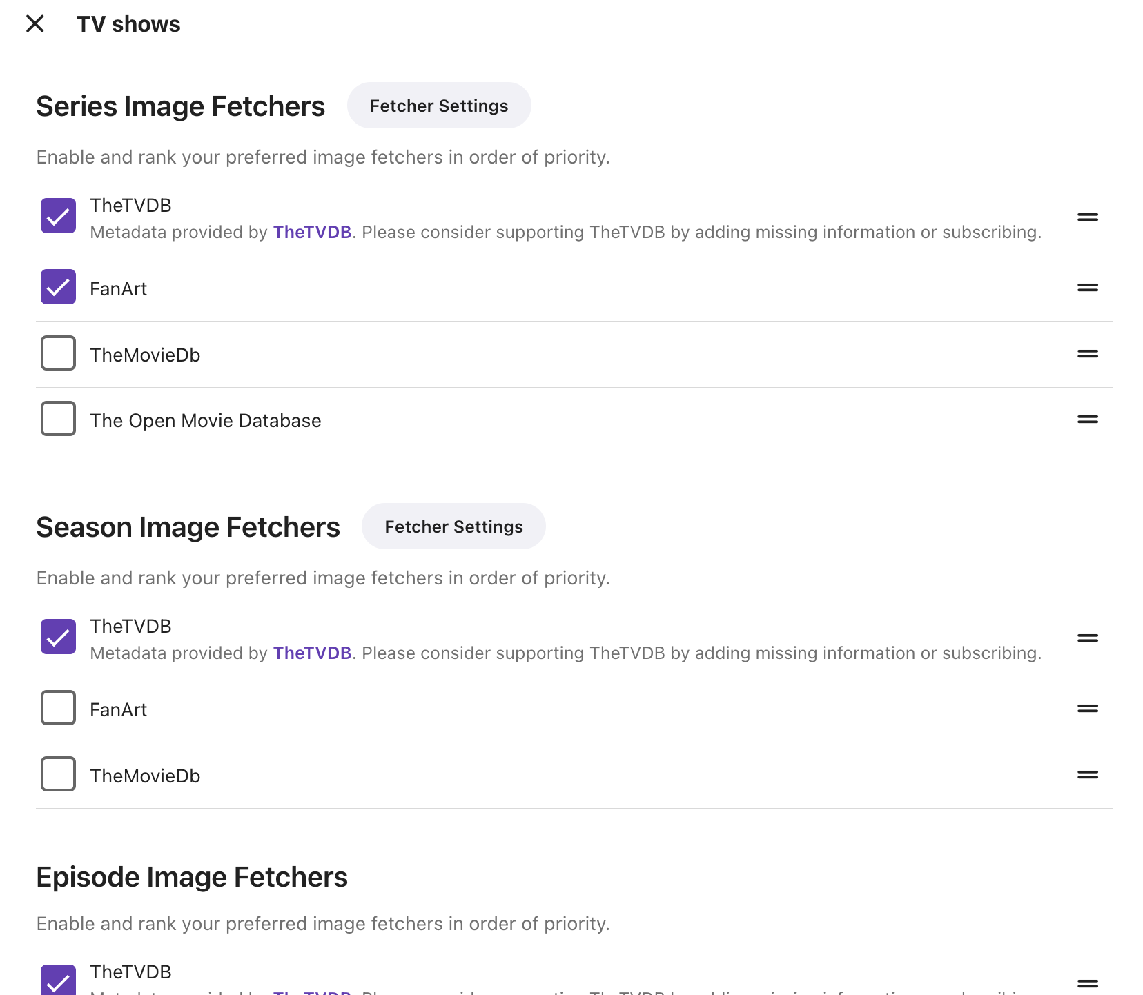Click drag handle for series TheTVDB row
1143x995 pixels.
pos(1087,217)
